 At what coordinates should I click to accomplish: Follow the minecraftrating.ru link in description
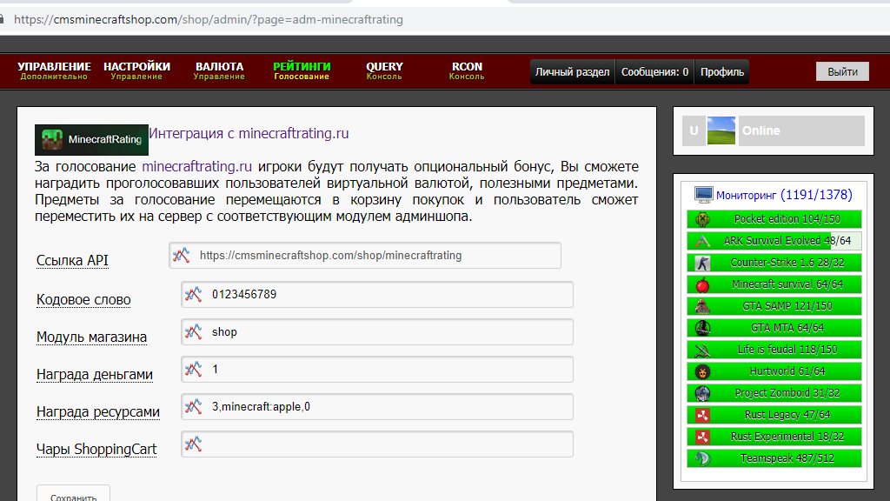[x=196, y=165]
